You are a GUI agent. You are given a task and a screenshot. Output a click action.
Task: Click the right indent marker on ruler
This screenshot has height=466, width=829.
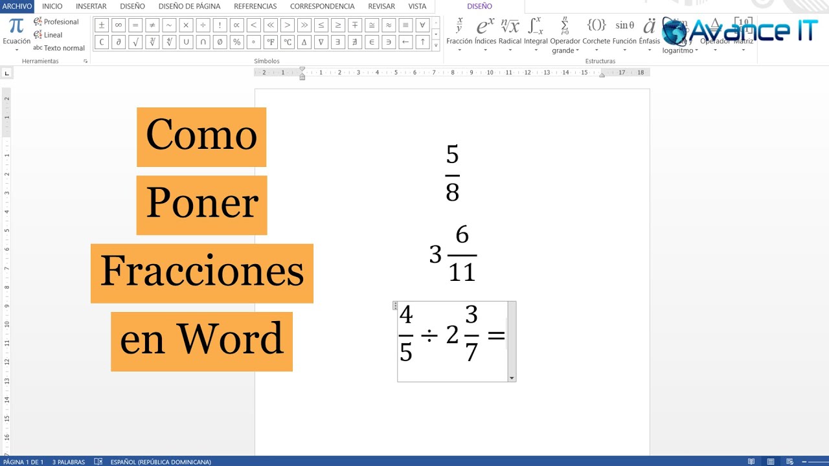602,76
